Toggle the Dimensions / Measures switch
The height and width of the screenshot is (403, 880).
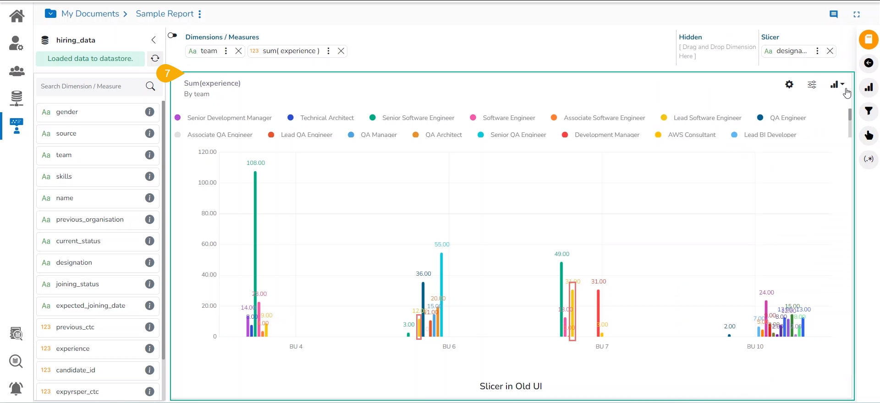coord(172,36)
